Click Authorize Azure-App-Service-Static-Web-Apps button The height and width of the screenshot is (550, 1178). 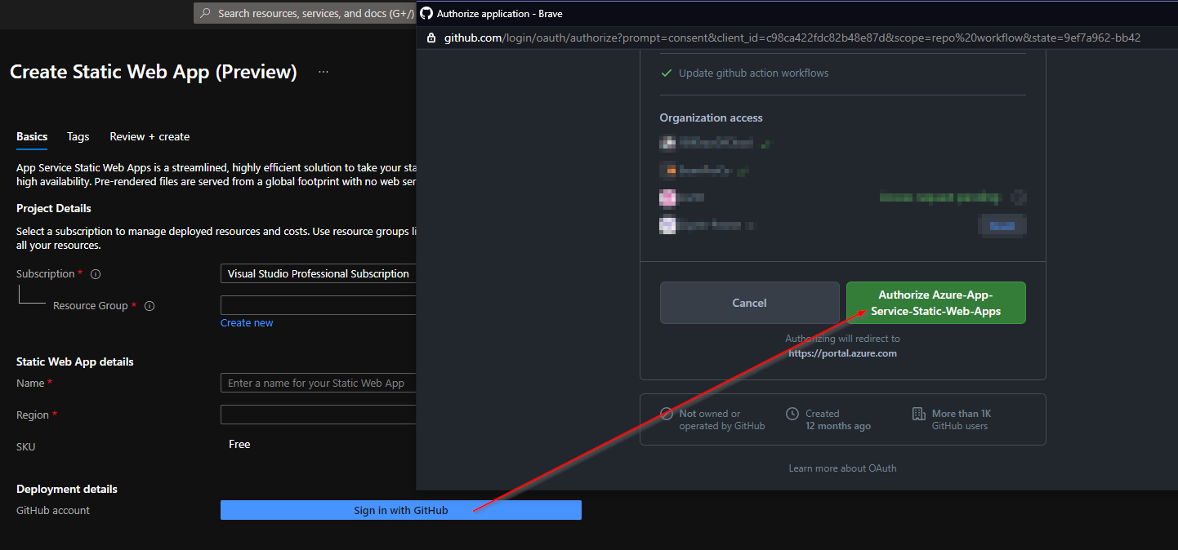point(936,303)
